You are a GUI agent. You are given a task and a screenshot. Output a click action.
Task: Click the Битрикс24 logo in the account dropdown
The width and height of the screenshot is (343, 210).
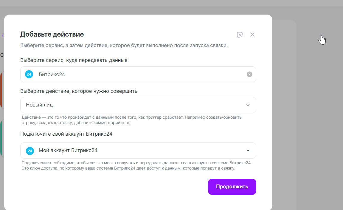point(30,151)
